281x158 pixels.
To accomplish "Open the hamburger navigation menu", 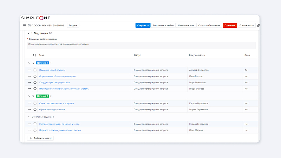I will coord(25,25).
